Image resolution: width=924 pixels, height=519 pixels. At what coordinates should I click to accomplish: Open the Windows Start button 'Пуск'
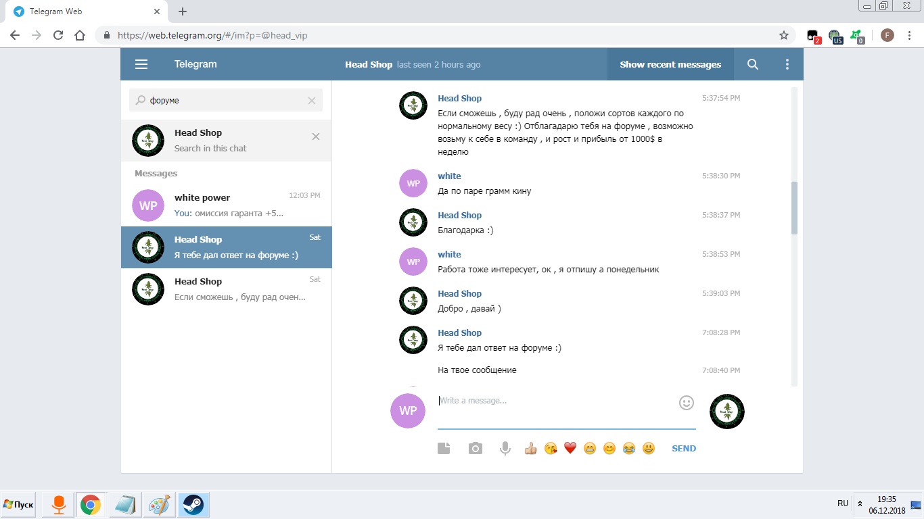pyautogui.click(x=18, y=504)
